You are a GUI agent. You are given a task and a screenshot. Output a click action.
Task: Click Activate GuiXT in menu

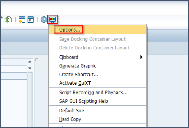coord(98,83)
